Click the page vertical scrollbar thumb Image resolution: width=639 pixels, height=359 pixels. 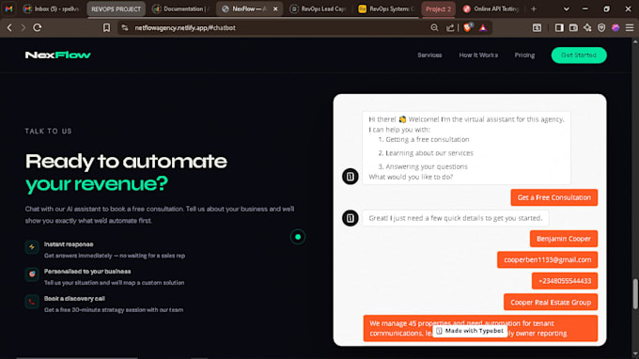[635, 294]
